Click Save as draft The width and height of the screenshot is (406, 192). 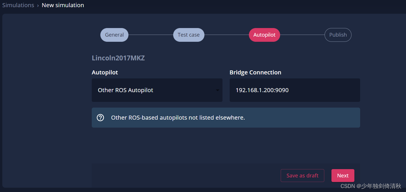point(302,175)
